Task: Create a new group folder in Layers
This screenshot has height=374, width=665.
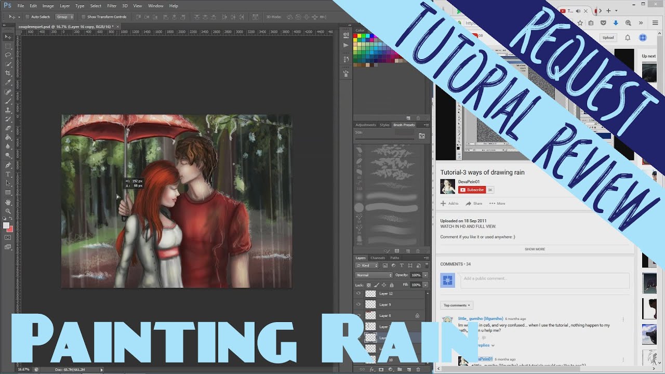Action: [x=400, y=369]
